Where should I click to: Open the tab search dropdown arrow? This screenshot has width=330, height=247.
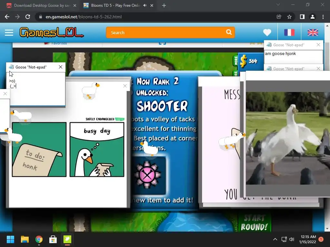[278, 5]
